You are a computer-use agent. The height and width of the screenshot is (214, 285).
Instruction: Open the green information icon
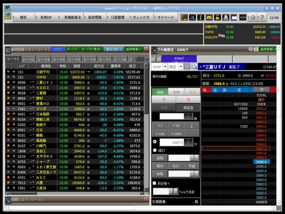pyautogui.click(x=201, y=17)
